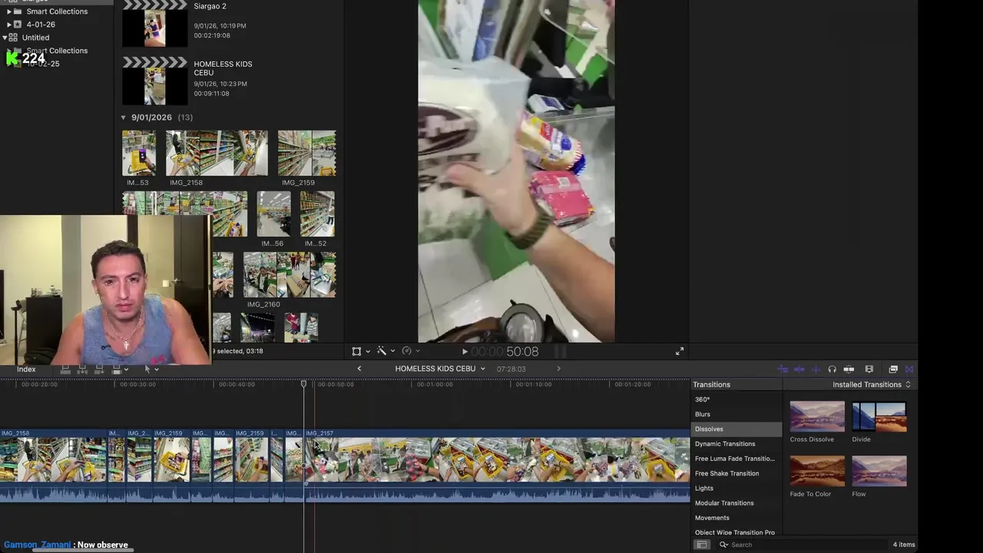Open the Installed Transitions popup menu
This screenshot has height=553, width=983.
[x=872, y=385]
